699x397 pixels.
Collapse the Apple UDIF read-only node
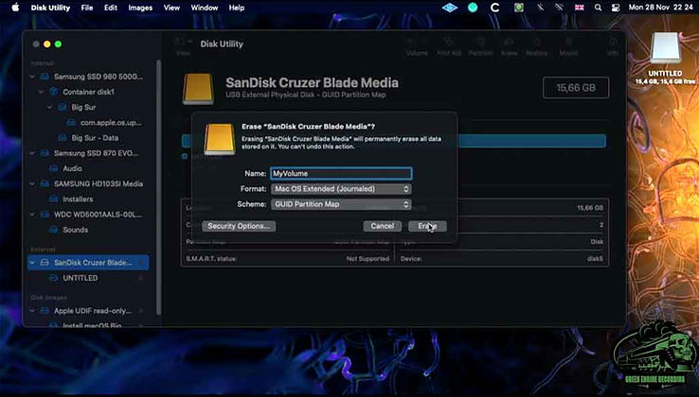coord(32,311)
